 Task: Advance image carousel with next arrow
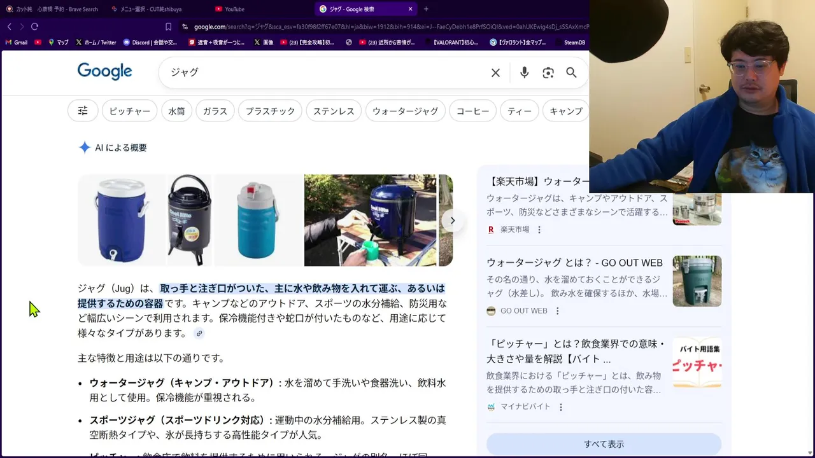(x=452, y=220)
